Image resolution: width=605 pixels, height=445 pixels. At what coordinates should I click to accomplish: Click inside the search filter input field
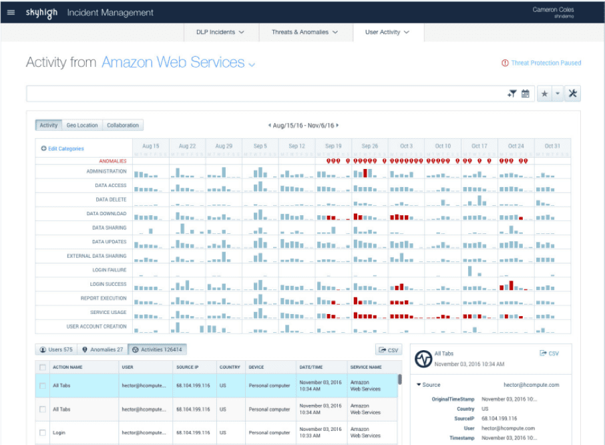(266, 94)
